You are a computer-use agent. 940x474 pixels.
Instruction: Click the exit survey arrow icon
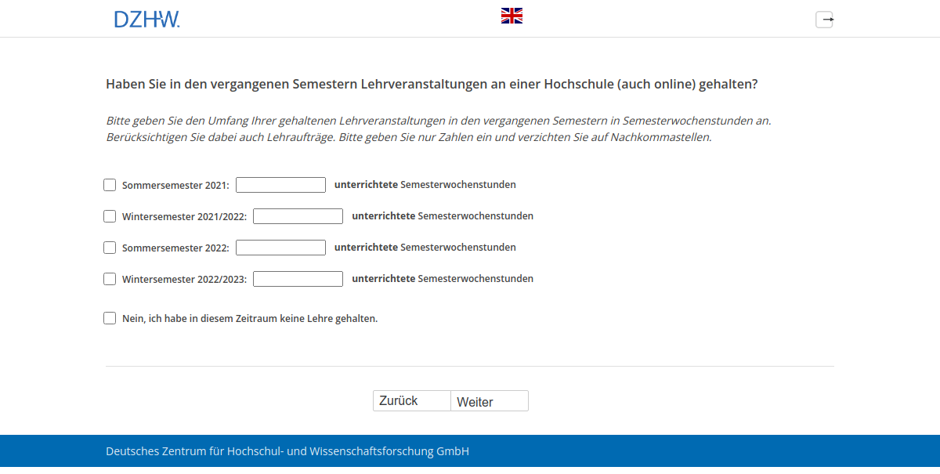(x=824, y=19)
